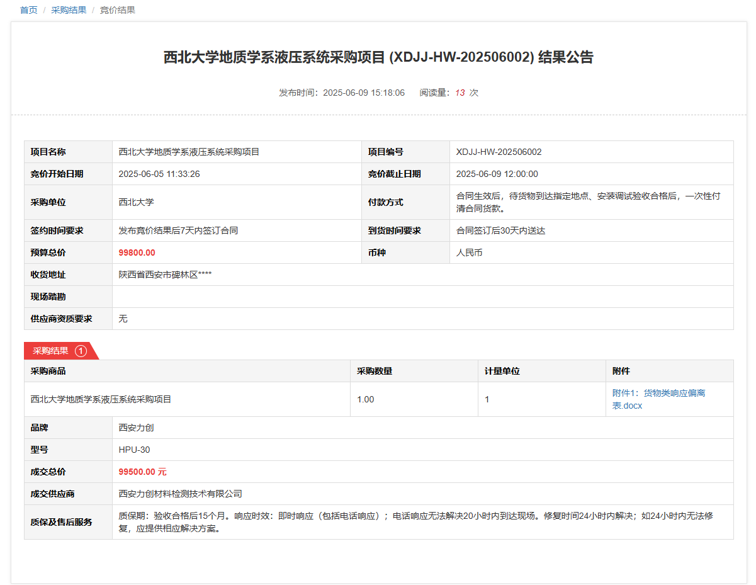Click the red read count 13
The height and width of the screenshot is (585, 756).
coord(460,93)
